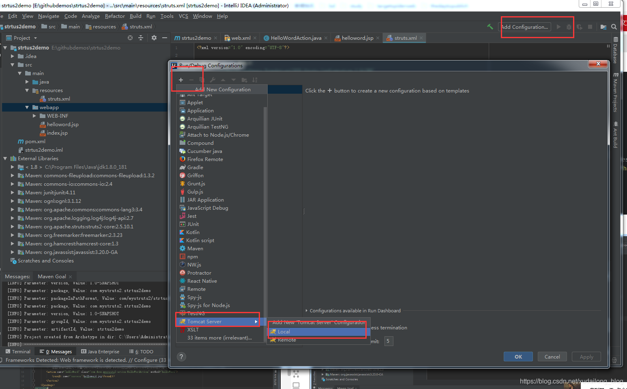The image size is (627, 389).
Task: Switch to helloword.jsp tab
Action: [x=357, y=38]
